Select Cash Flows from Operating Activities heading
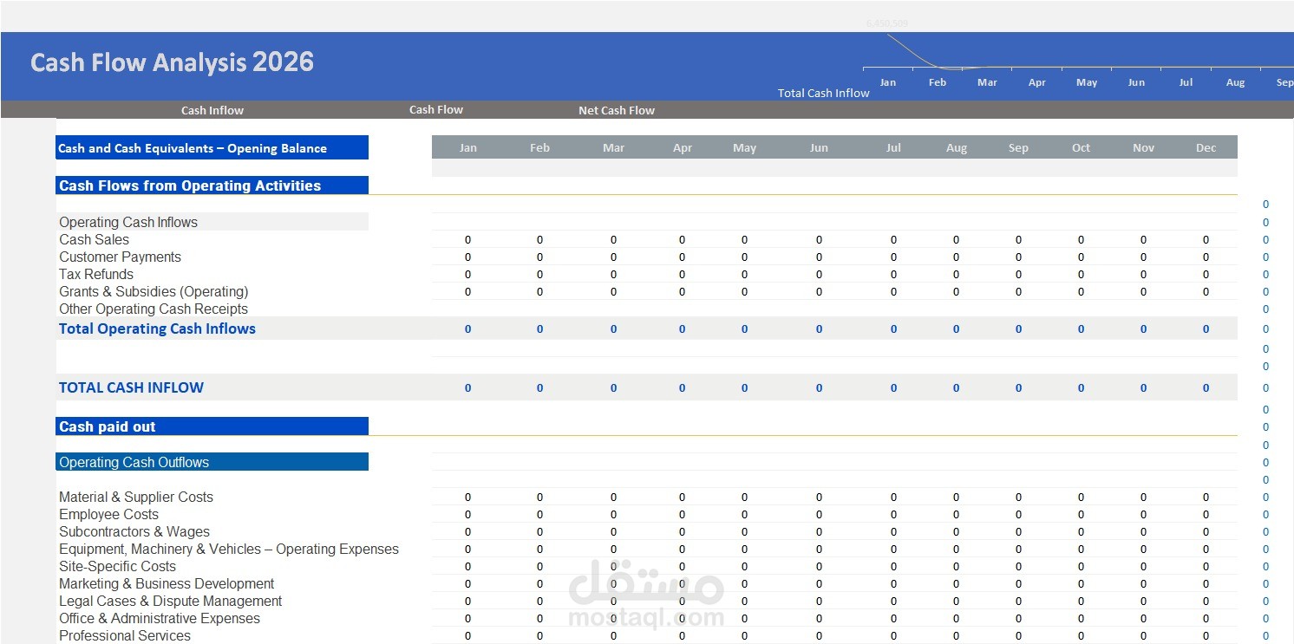Screen dimensions: 1294x644 [x=212, y=185]
